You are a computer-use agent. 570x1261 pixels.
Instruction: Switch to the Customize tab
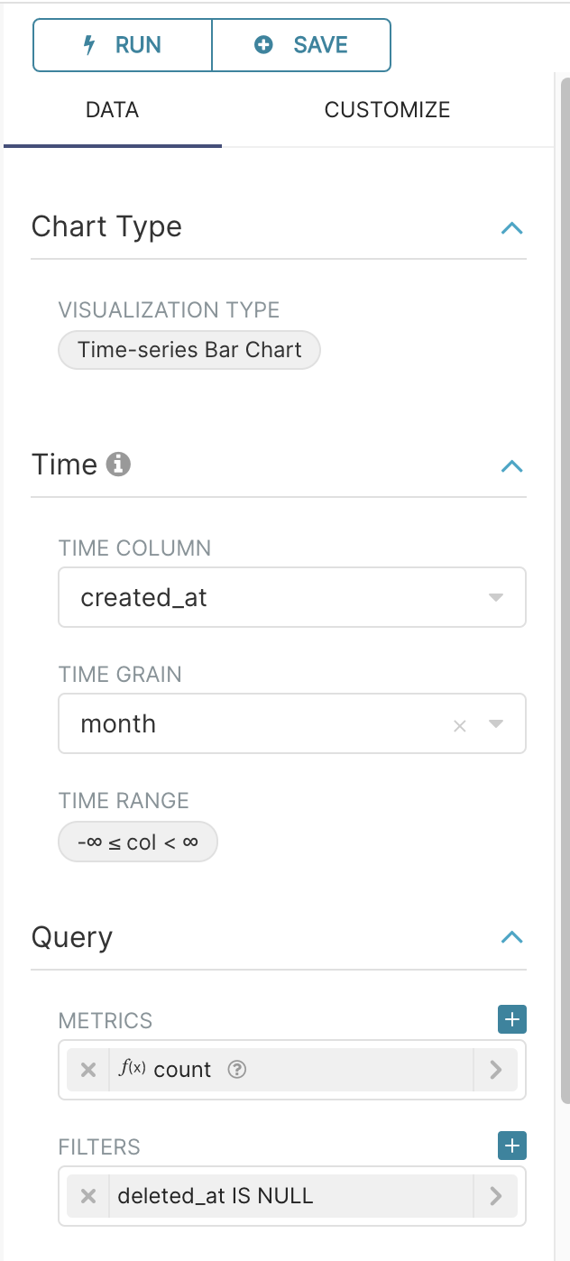coord(387,110)
